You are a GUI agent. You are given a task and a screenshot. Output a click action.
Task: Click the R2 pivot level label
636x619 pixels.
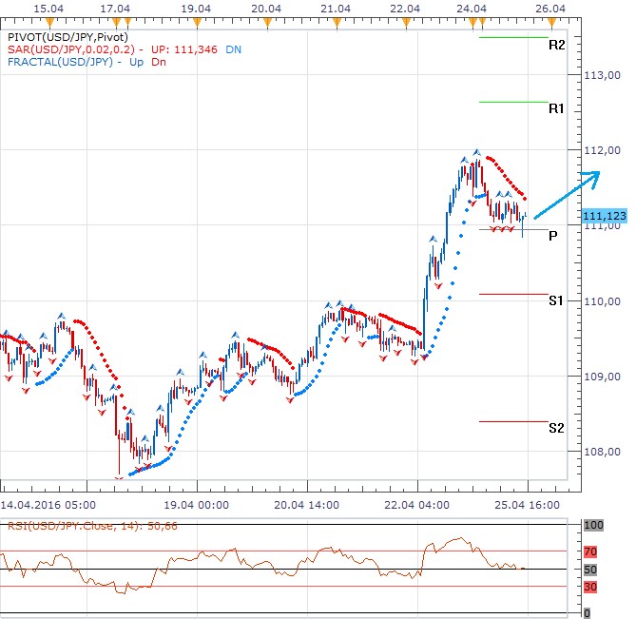(x=556, y=45)
